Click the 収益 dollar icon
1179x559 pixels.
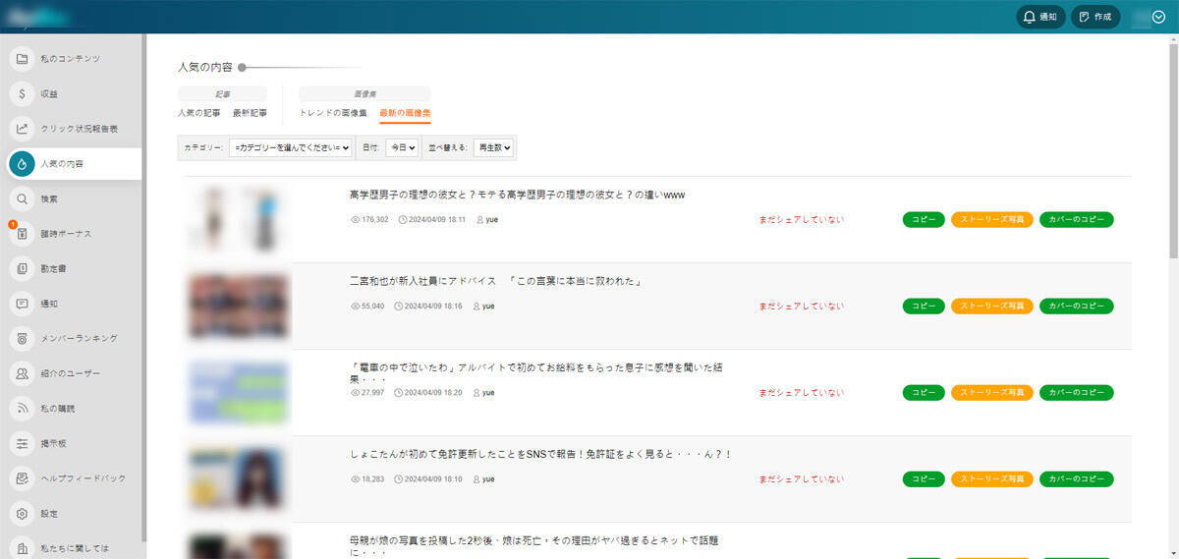pyautogui.click(x=22, y=94)
